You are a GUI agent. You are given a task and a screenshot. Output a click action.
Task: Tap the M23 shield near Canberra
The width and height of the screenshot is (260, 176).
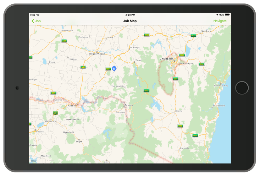tap(182, 55)
